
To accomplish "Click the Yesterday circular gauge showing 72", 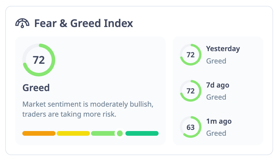I will (x=191, y=55).
